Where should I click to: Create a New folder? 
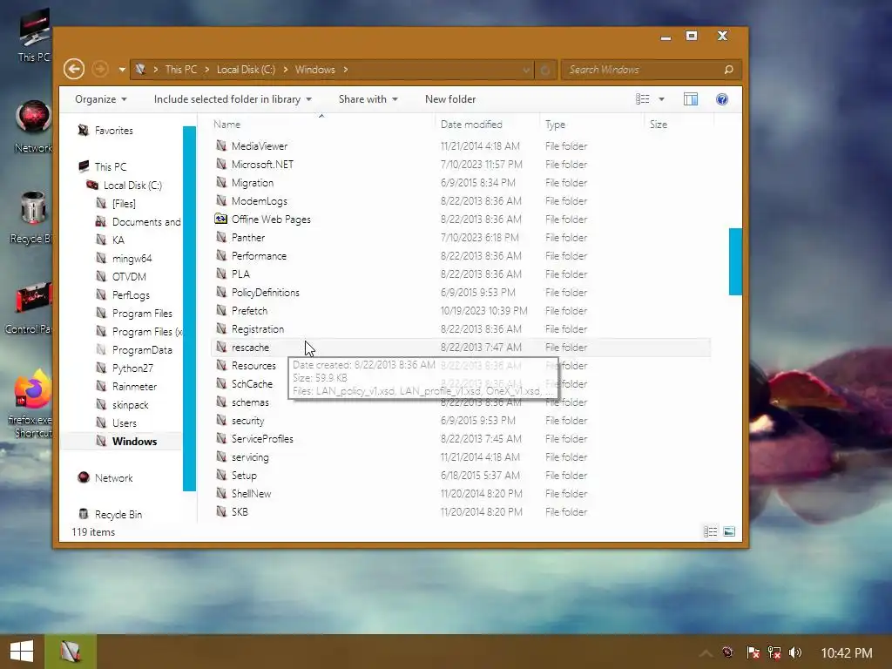pyautogui.click(x=450, y=99)
